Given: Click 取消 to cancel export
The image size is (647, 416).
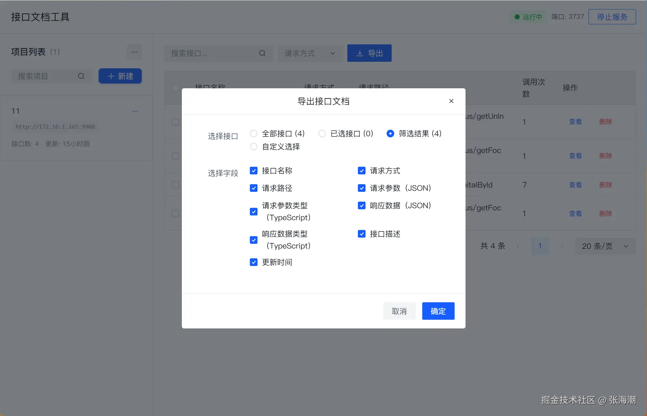Looking at the screenshot, I should click(x=399, y=311).
